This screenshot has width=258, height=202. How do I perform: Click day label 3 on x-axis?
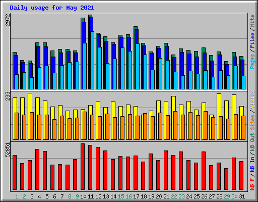pos(32,196)
